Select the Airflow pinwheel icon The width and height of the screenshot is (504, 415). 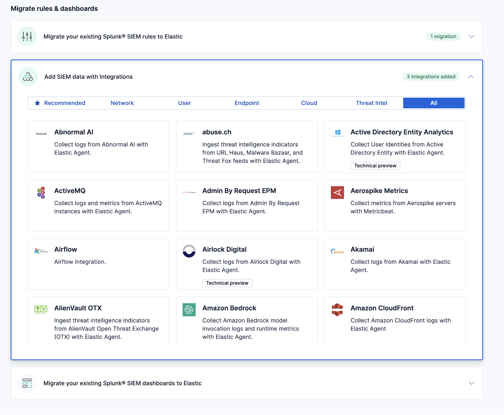[x=41, y=251]
